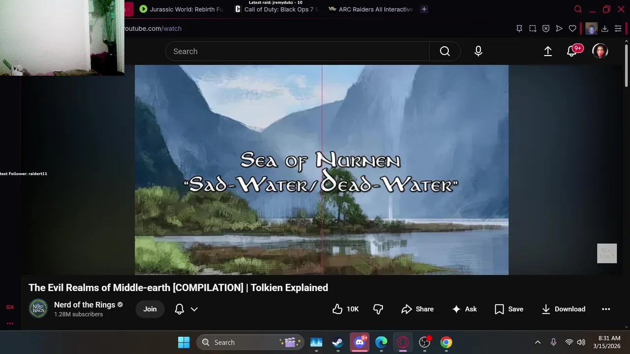Toggle channel notification bell settings

[180, 309]
